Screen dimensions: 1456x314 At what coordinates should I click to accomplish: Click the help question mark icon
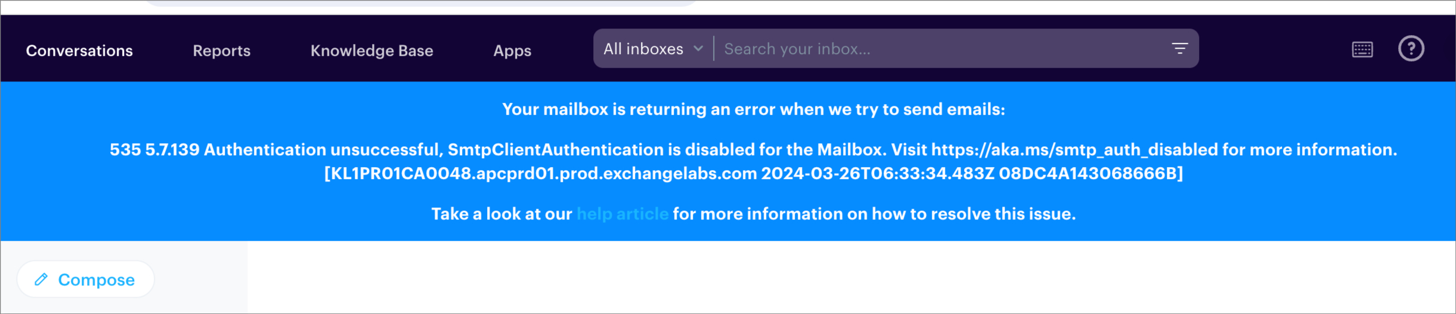pyautogui.click(x=1411, y=49)
